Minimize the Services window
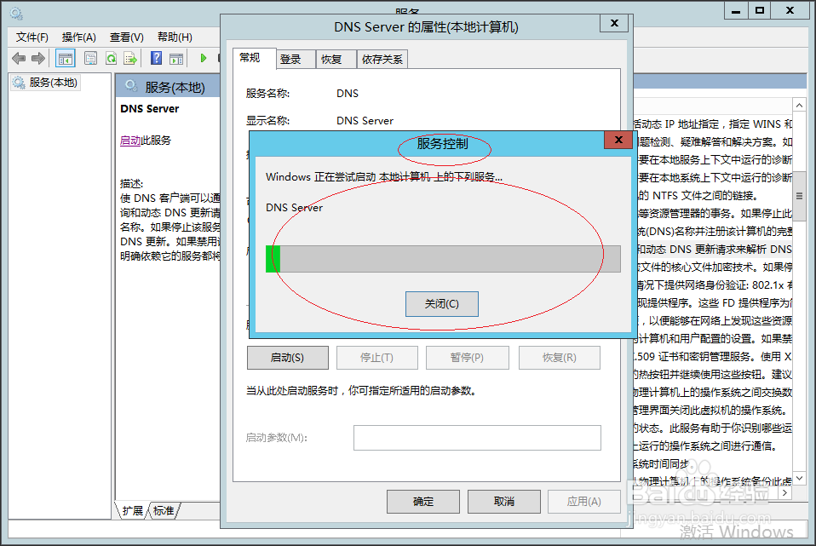The height and width of the screenshot is (546, 816). pyautogui.click(x=736, y=10)
